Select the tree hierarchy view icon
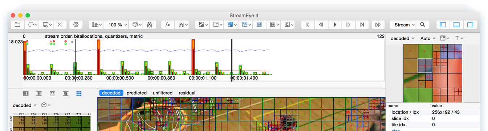This screenshot has height=131, width=488. click(x=66, y=94)
